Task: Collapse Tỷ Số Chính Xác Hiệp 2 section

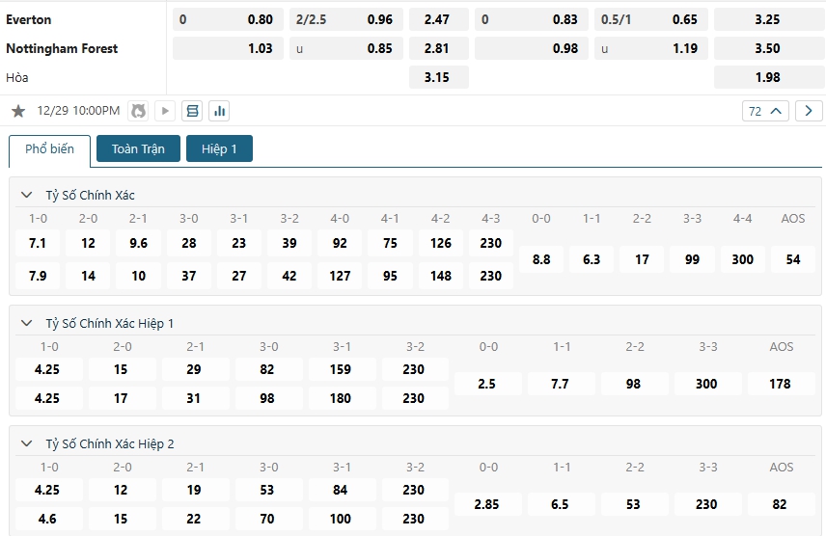Action: [27, 443]
